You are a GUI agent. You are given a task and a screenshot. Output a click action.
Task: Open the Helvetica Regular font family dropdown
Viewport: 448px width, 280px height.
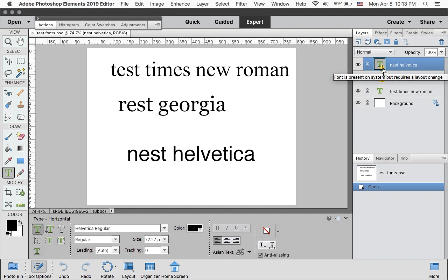(164, 228)
